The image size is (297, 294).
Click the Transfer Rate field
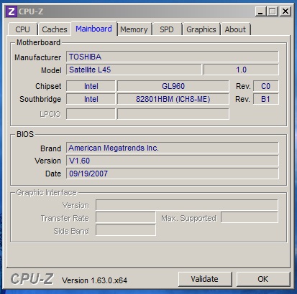[x=126, y=218]
